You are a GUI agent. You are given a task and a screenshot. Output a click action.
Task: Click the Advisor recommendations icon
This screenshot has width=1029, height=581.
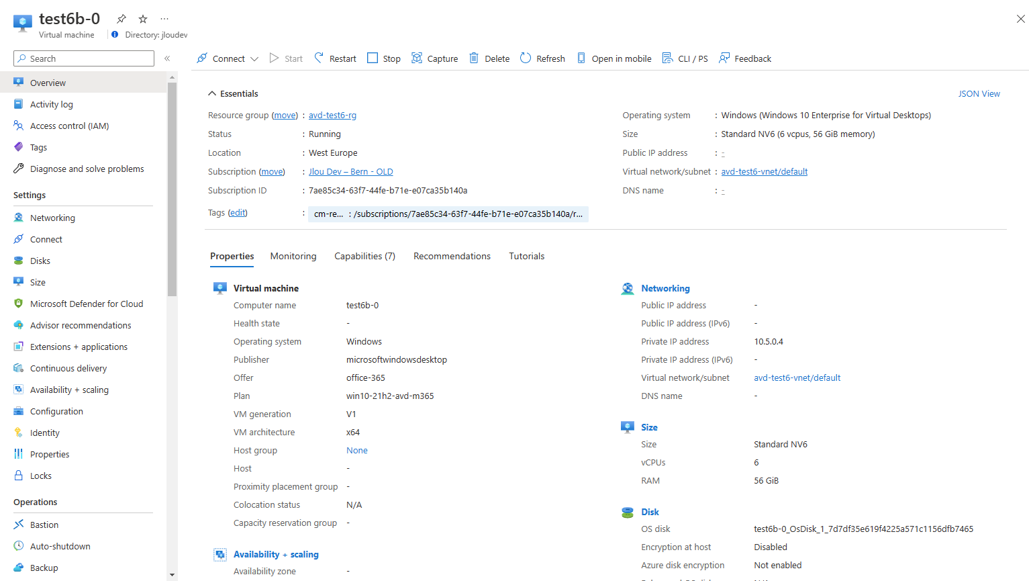coord(19,325)
